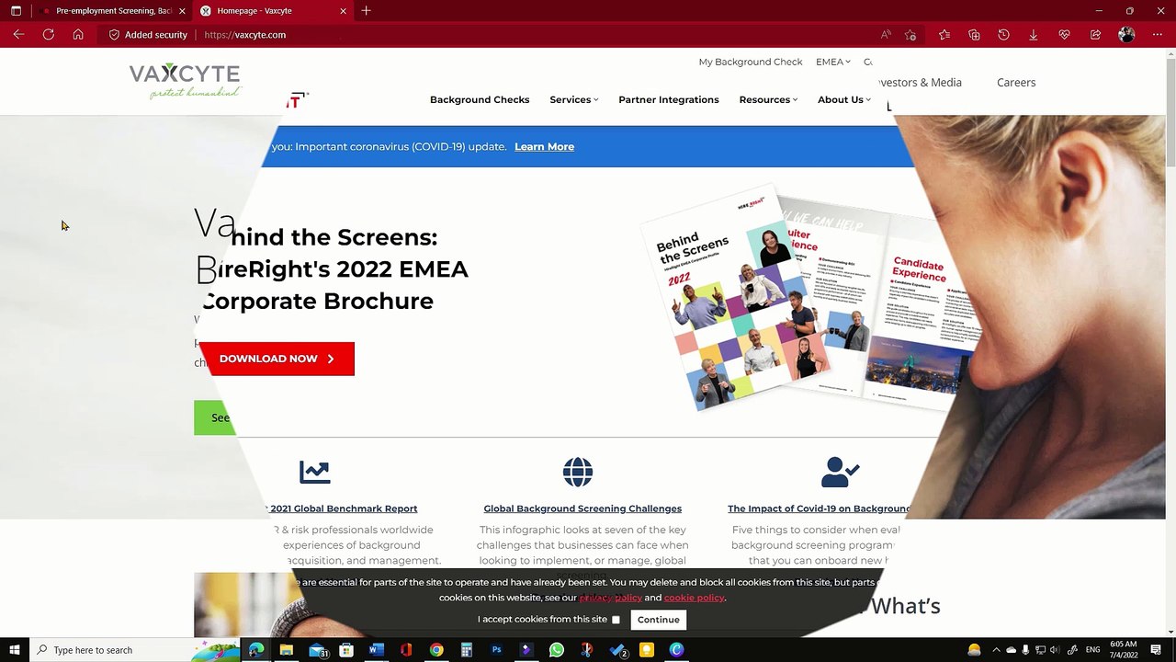The height and width of the screenshot is (662, 1176).
Task: Open Browser essentials heart icon
Action: [x=1065, y=35]
